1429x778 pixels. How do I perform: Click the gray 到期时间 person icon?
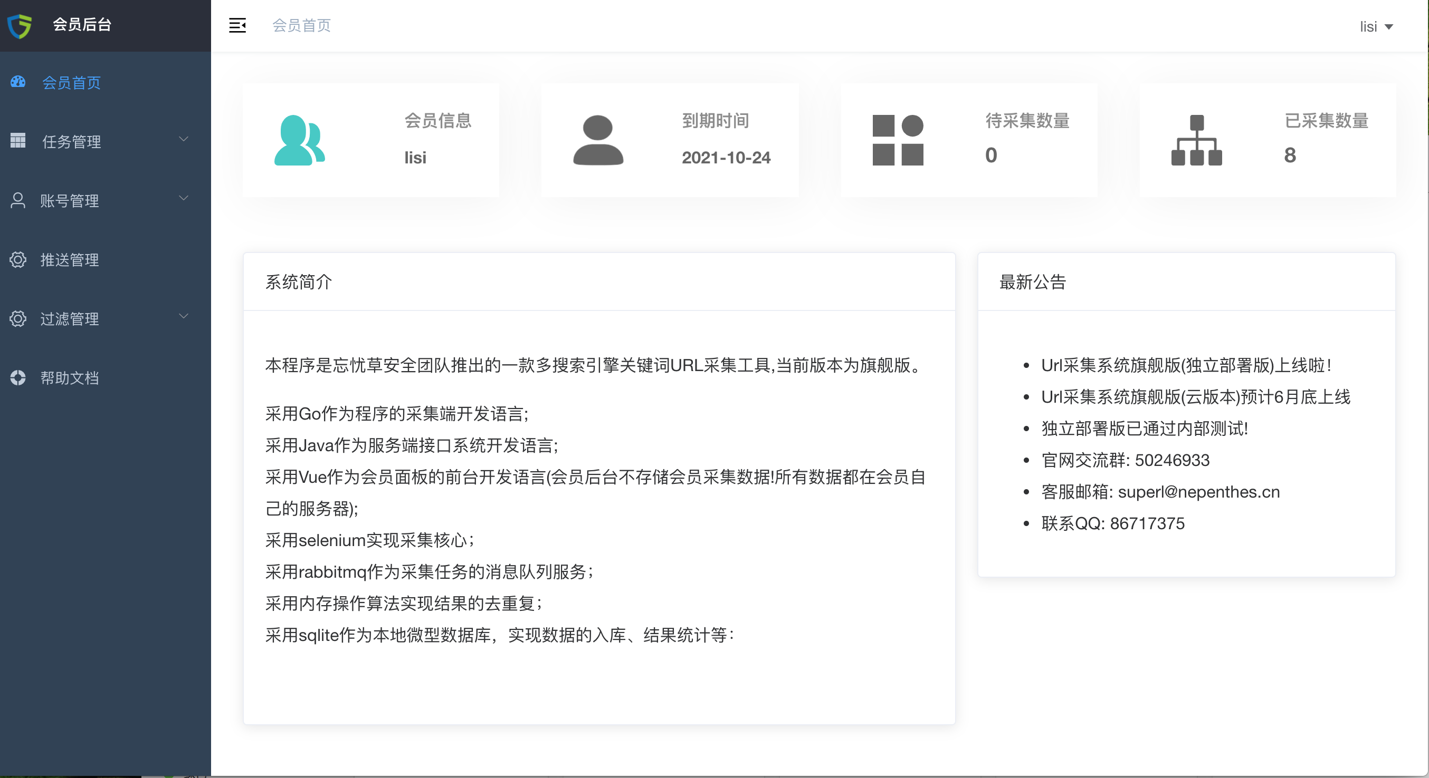click(x=598, y=140)
